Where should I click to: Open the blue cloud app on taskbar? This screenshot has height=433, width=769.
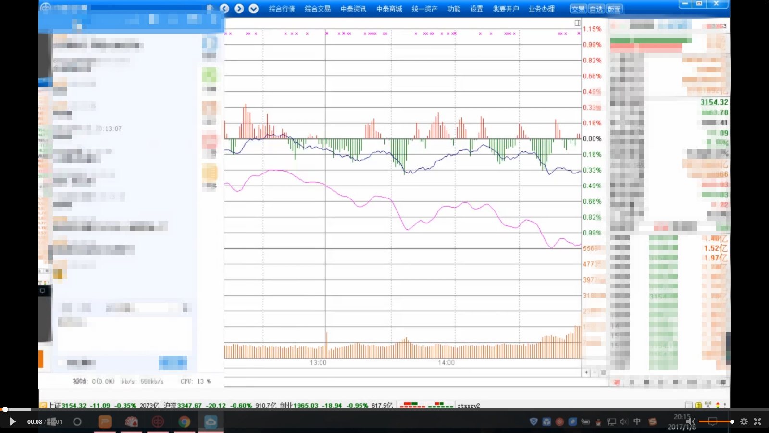point(211,421)
